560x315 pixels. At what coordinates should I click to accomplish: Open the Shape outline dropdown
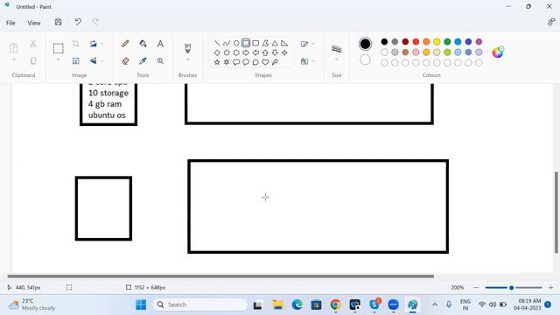pos(307,44)
